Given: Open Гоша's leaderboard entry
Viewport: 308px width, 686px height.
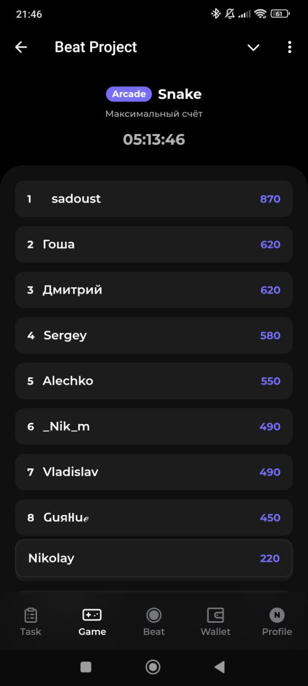Looking at the screenshot, I should pos(154,244).
